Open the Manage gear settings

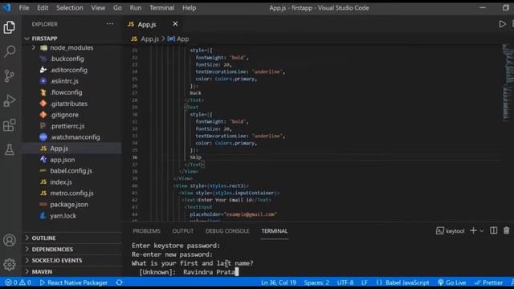coord(9,264)
